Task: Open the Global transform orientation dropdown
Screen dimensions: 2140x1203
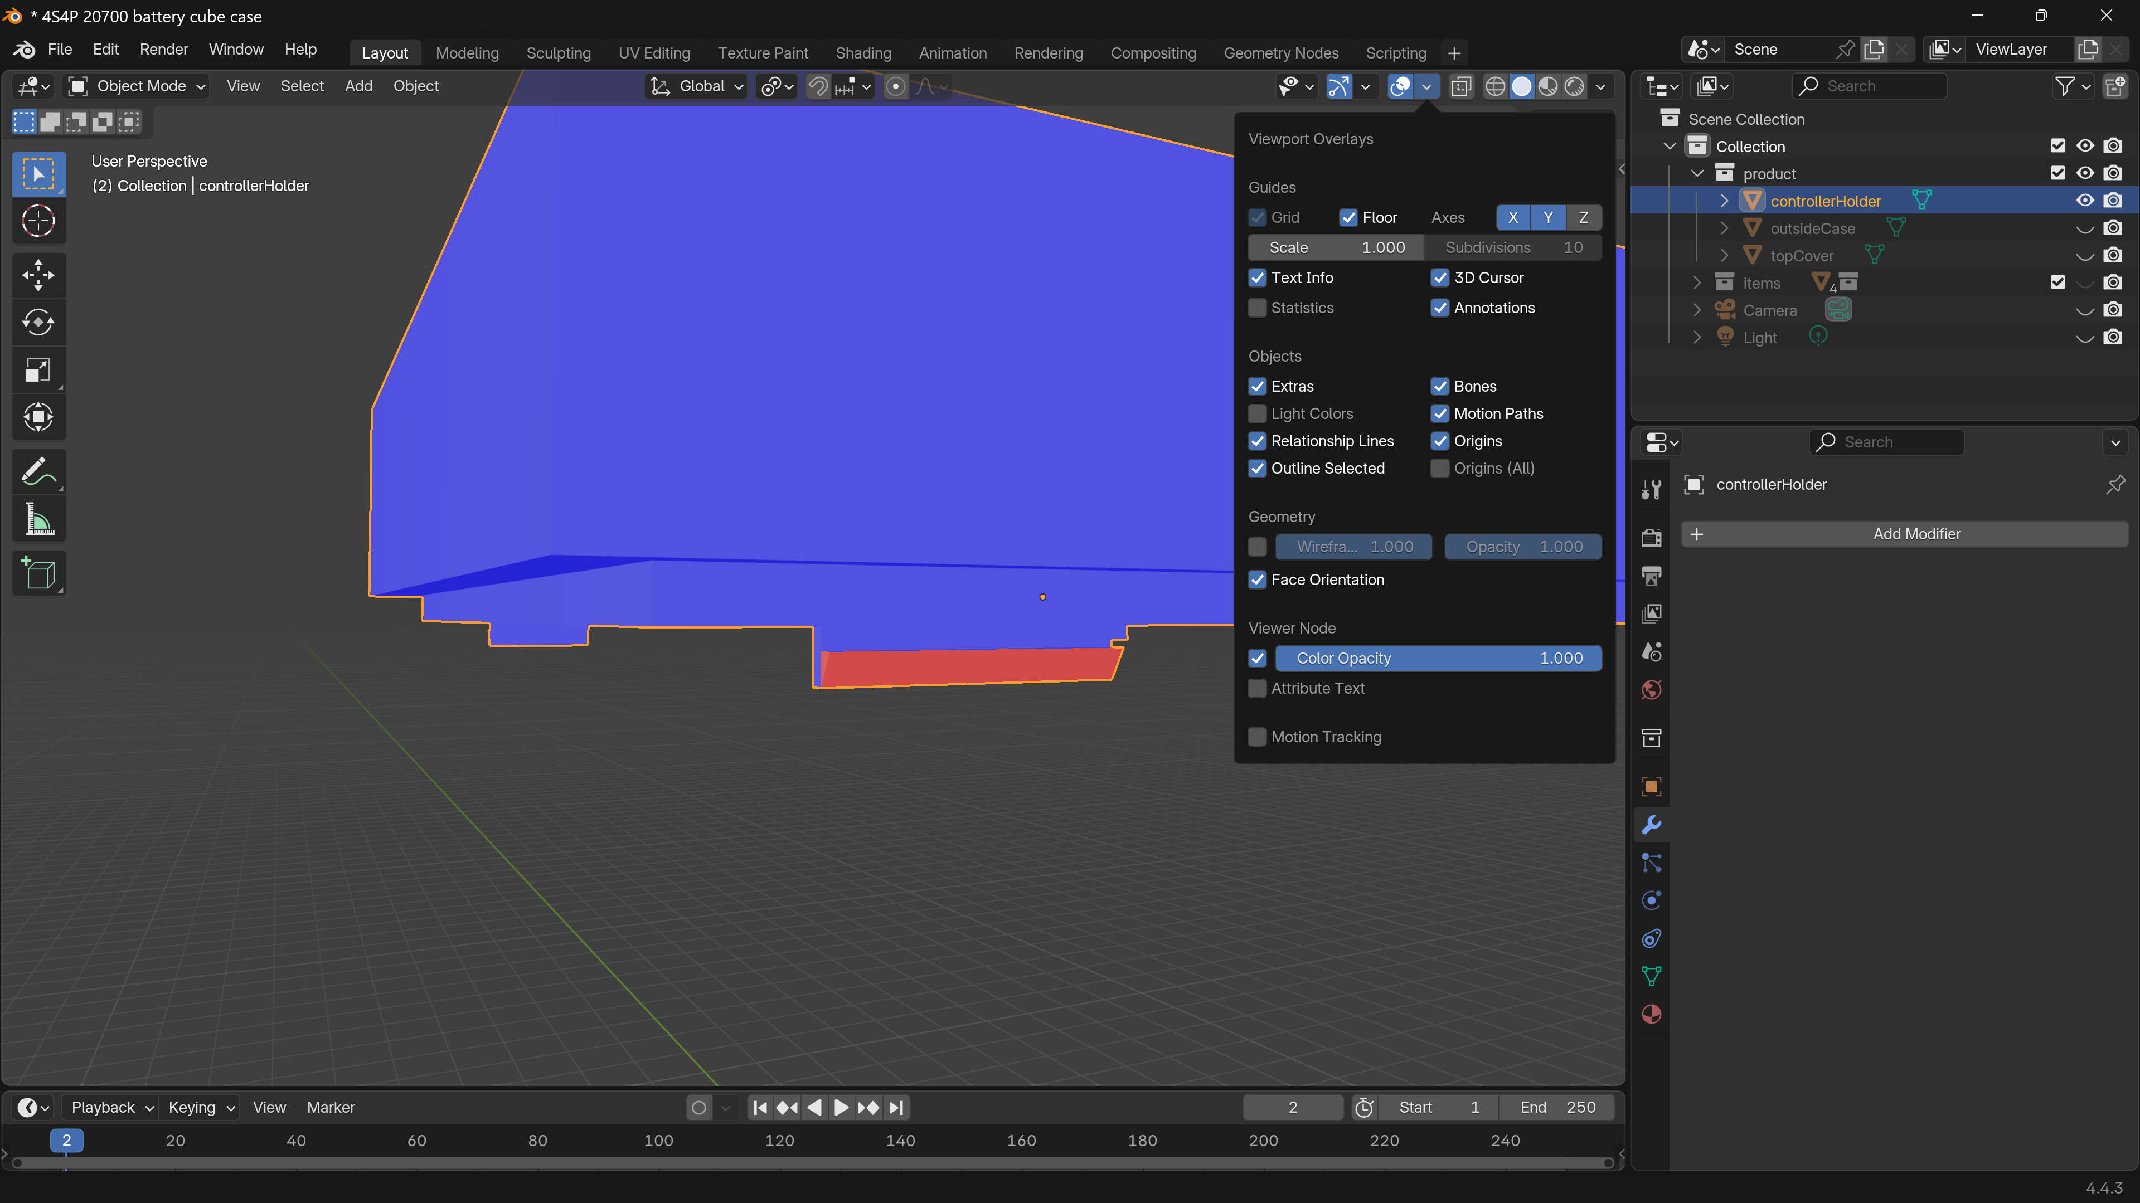Action: (x=696, y=86)
